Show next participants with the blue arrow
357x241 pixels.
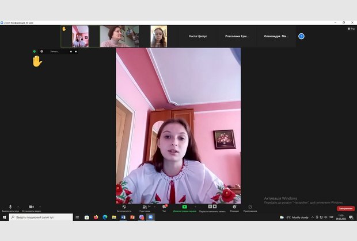coord(301,36)
